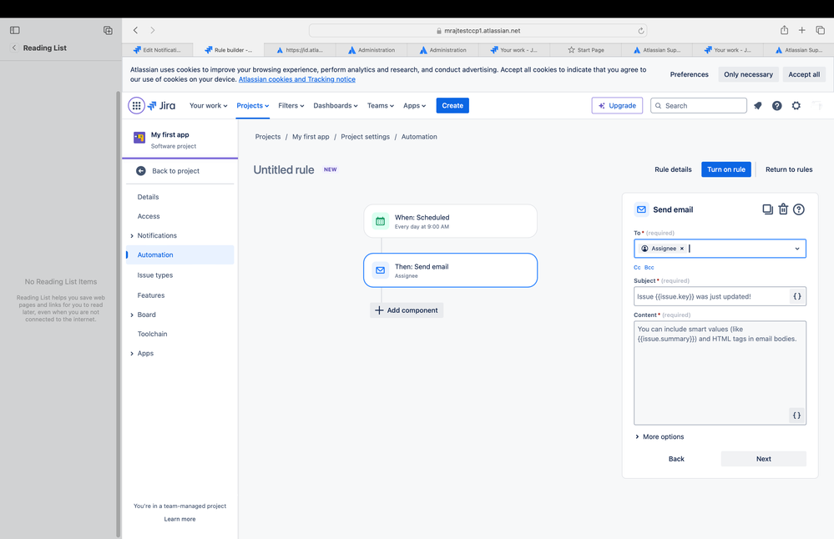Expand the Notifications sidebar section
This screenshot has width=834, height=539.
tap(132, 236)
